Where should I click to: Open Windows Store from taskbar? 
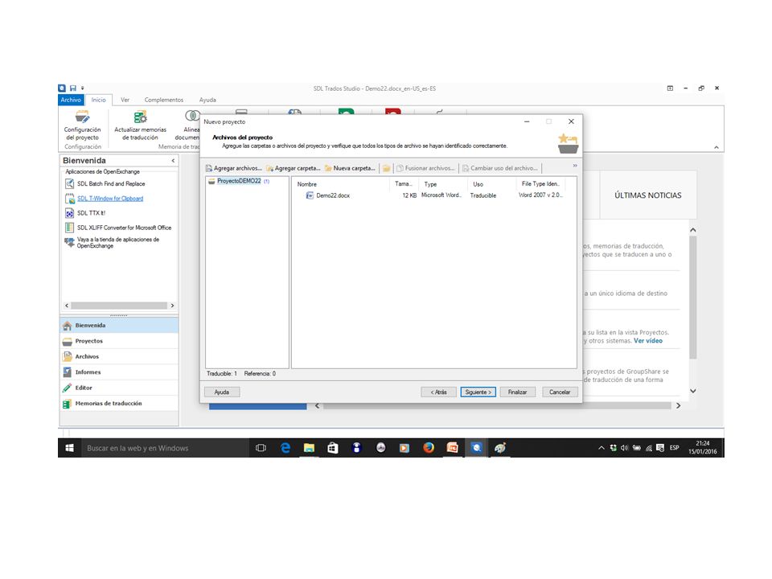(333, 448)
